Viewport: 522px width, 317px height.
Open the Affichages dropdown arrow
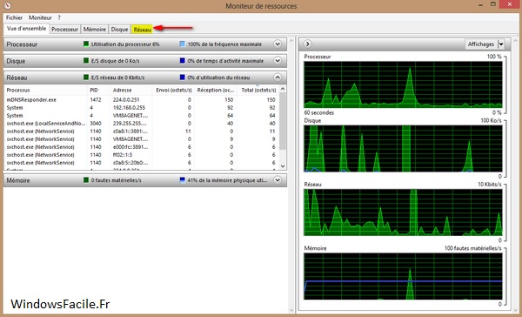click(501, 44)
